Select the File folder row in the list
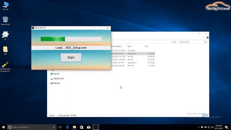This screenshot has width=231, height=130. (133, 51)
